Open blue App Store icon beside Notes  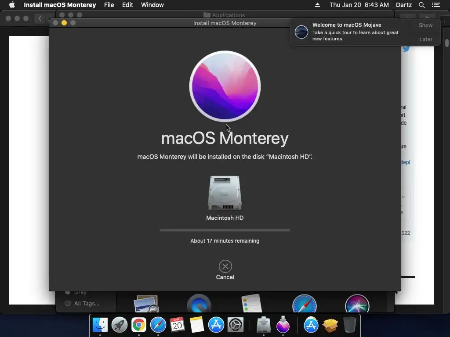[x=216, y=325]
